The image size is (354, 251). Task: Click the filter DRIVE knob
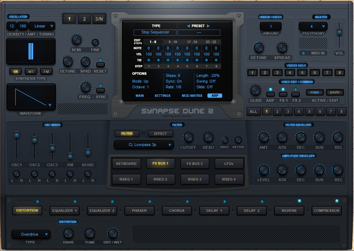[224, 140]
